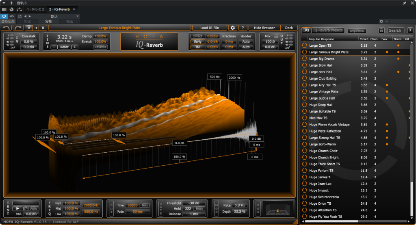This screenshot has height=225, width=416.
Task: Click the mixer channel bars icon
Action: point(4,9)
